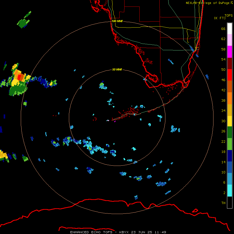Screen dimensions: 234x234
Task: Click the magenta pixel near radar center
Action: click(x=115, y=121)
